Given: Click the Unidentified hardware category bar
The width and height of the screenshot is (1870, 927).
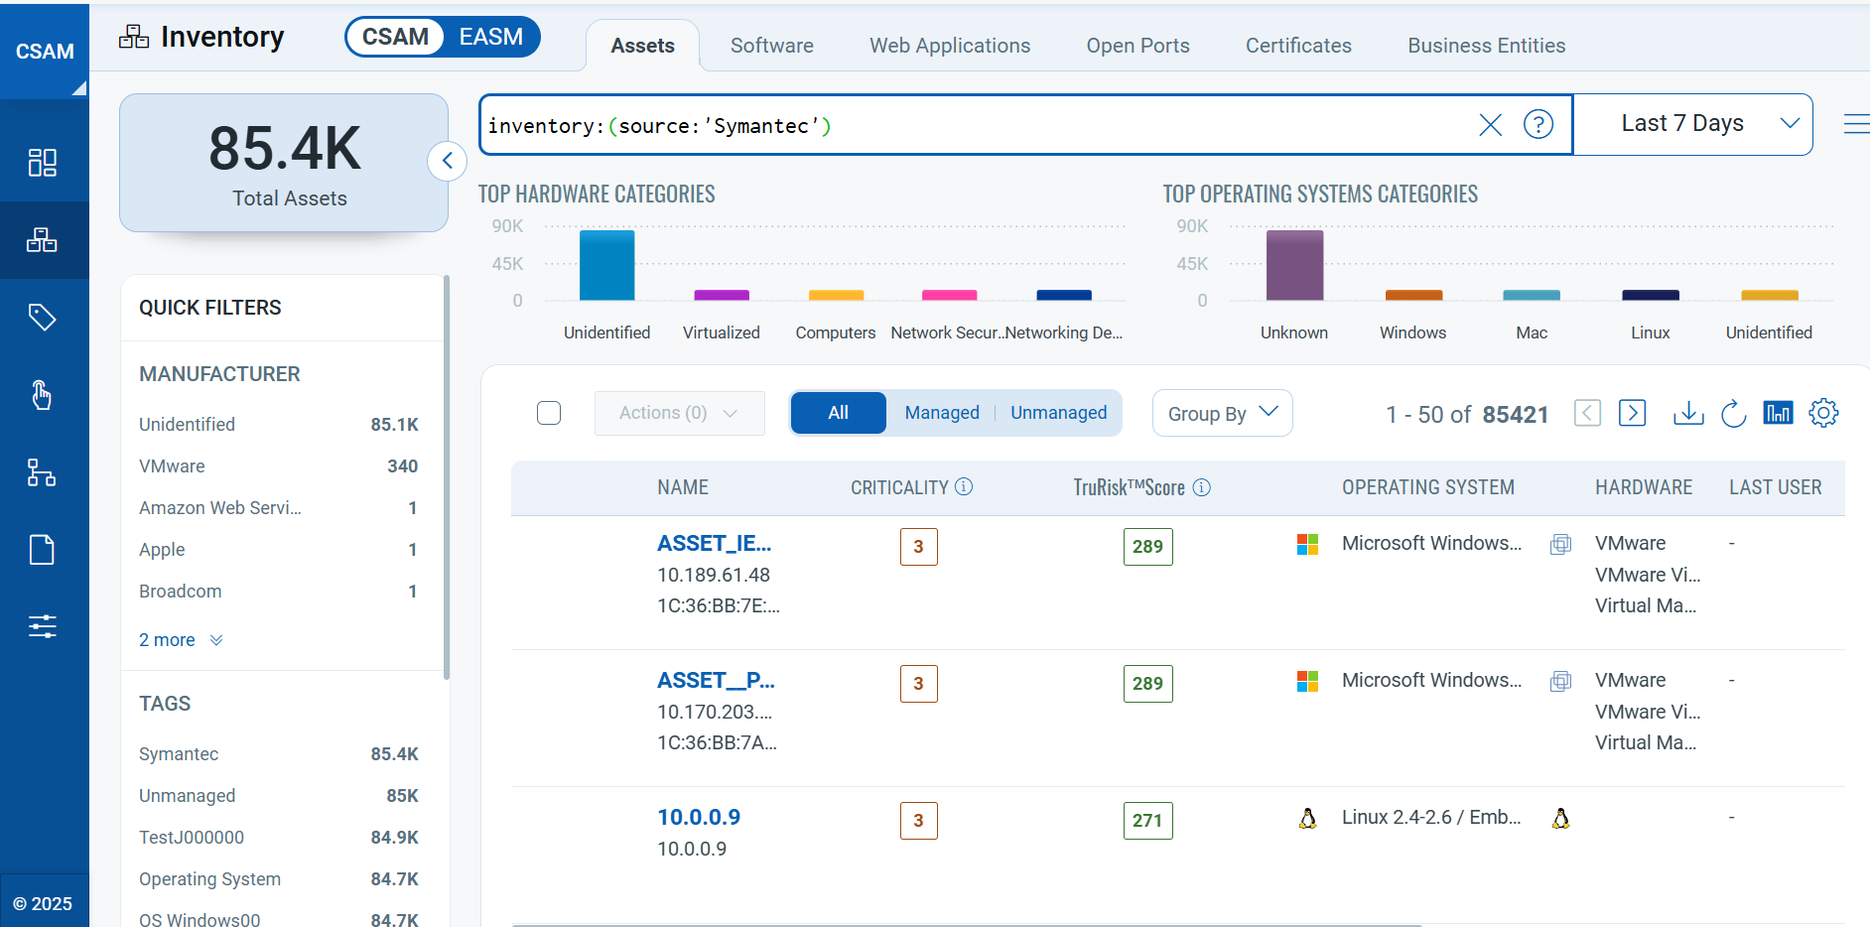Looking at the screenshot, I should 606,265.
